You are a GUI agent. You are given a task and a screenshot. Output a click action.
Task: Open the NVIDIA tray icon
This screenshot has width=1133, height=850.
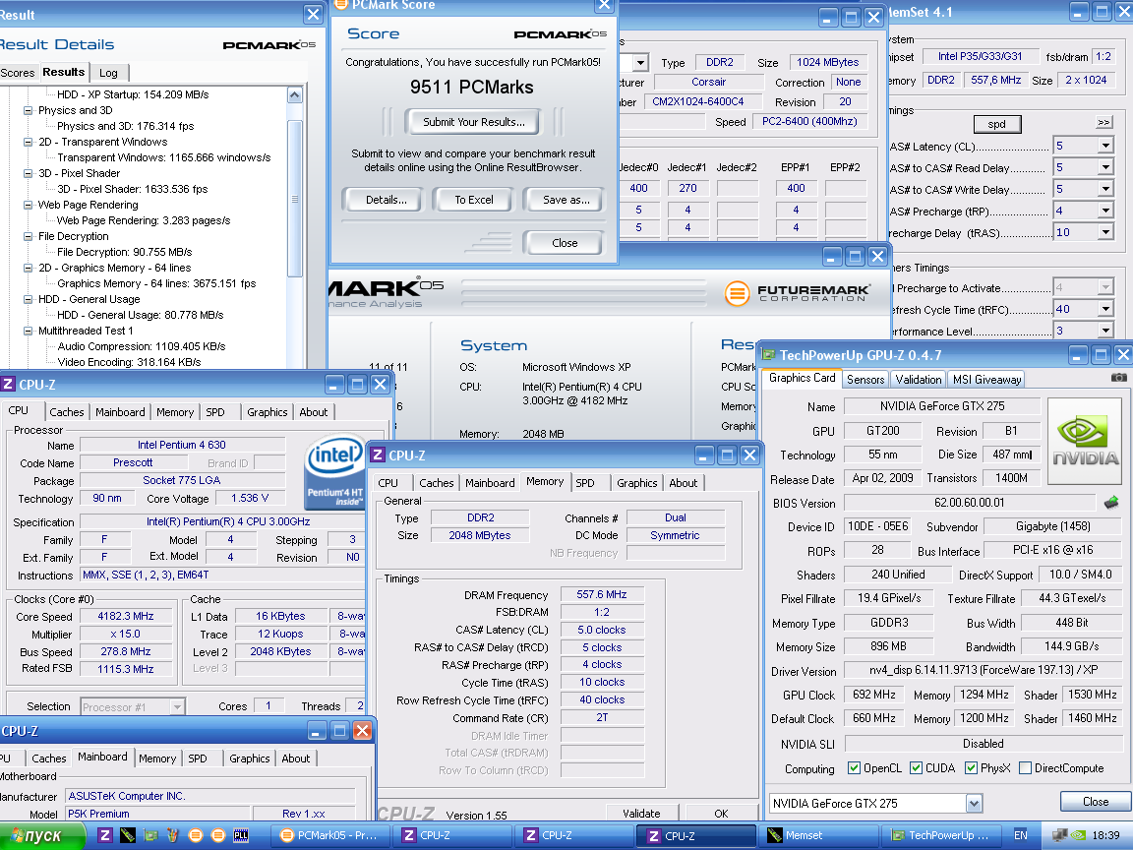click(1077, 835)
